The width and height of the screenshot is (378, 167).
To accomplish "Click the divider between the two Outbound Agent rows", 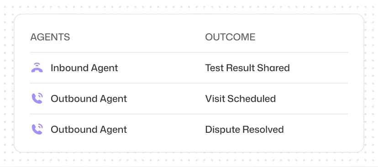I will (189, 114).
